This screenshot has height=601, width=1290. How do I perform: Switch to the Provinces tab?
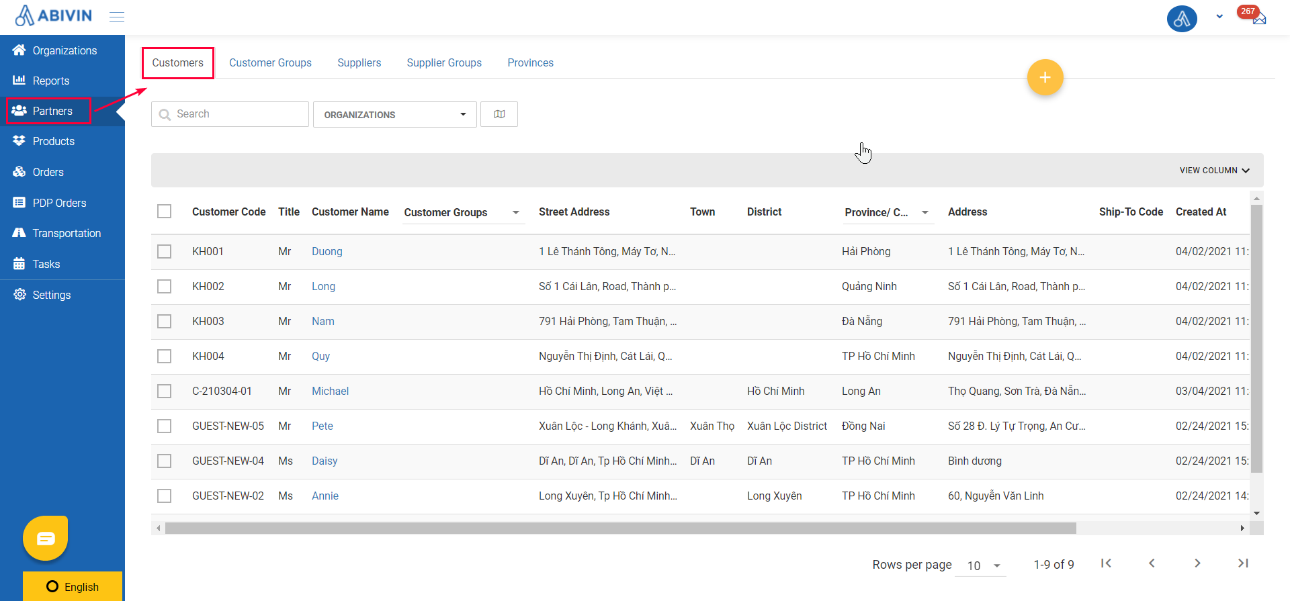coord(530,62)
